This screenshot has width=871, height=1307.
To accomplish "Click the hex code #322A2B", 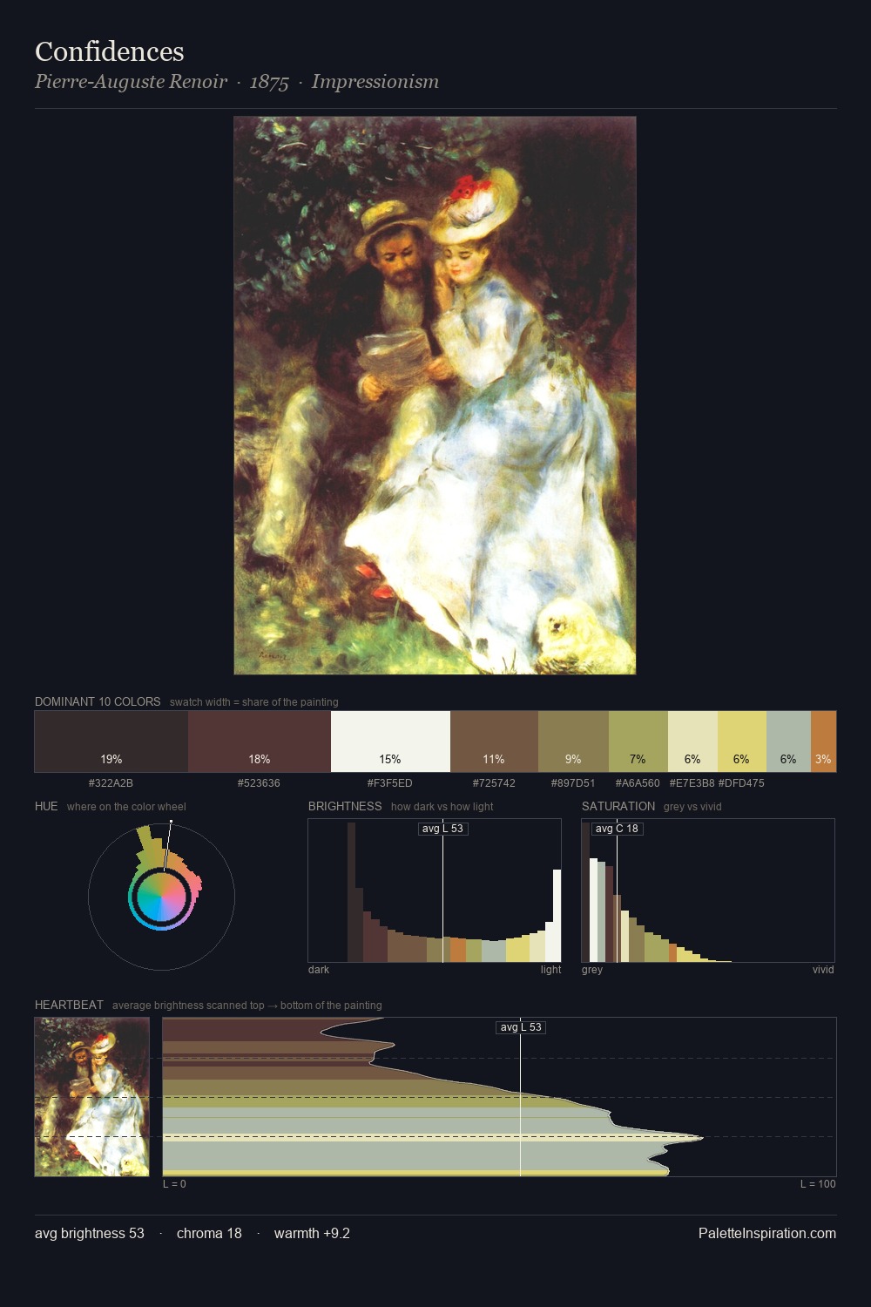I will (111, 783).
